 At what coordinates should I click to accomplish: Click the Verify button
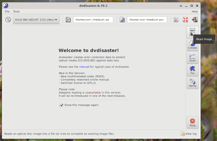tap(193, 83)
